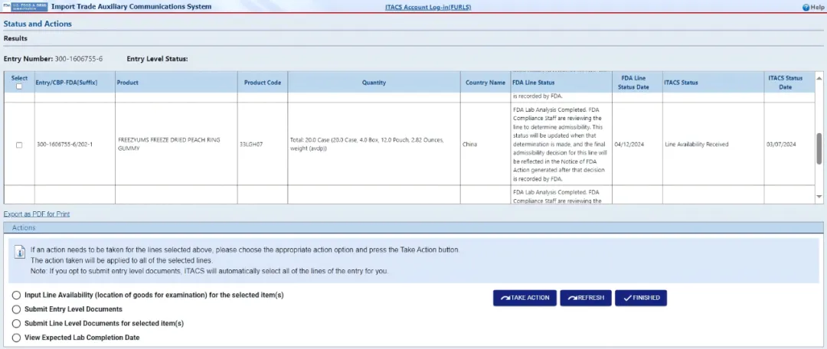827x349 pixels.
Task: Check the Freezyums Peach Ring Gummy row checkbox
Action: click(19, 144)
